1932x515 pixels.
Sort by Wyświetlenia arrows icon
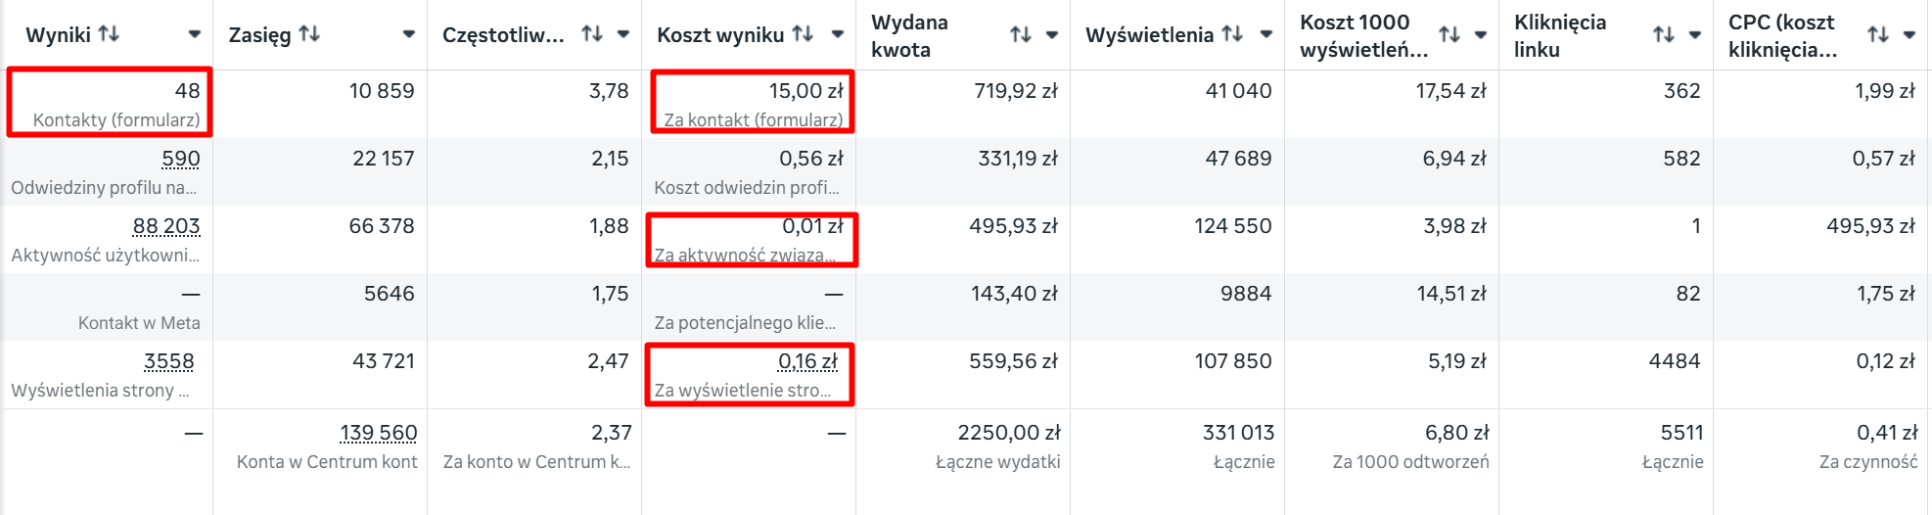[x=1232, y=34]
